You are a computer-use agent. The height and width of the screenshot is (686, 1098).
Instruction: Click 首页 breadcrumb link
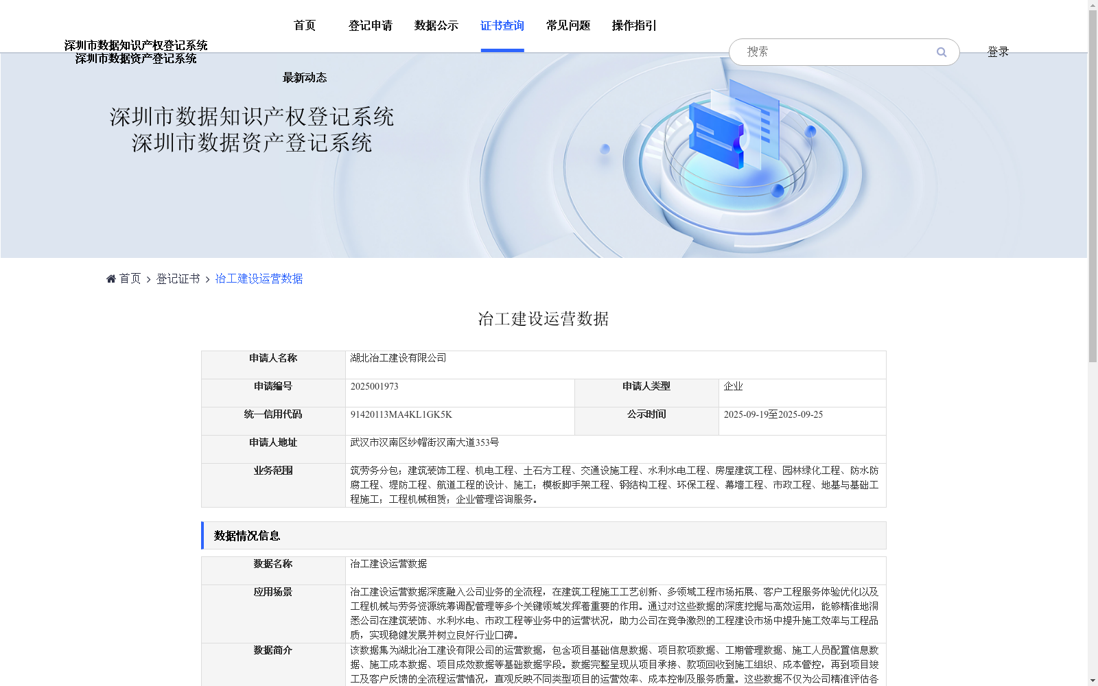130,279
